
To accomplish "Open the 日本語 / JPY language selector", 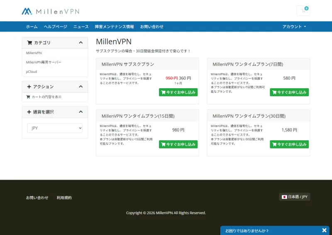I will tap(295, 197).
